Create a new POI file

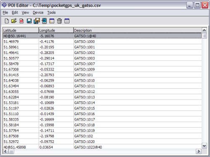coord(7,21)
